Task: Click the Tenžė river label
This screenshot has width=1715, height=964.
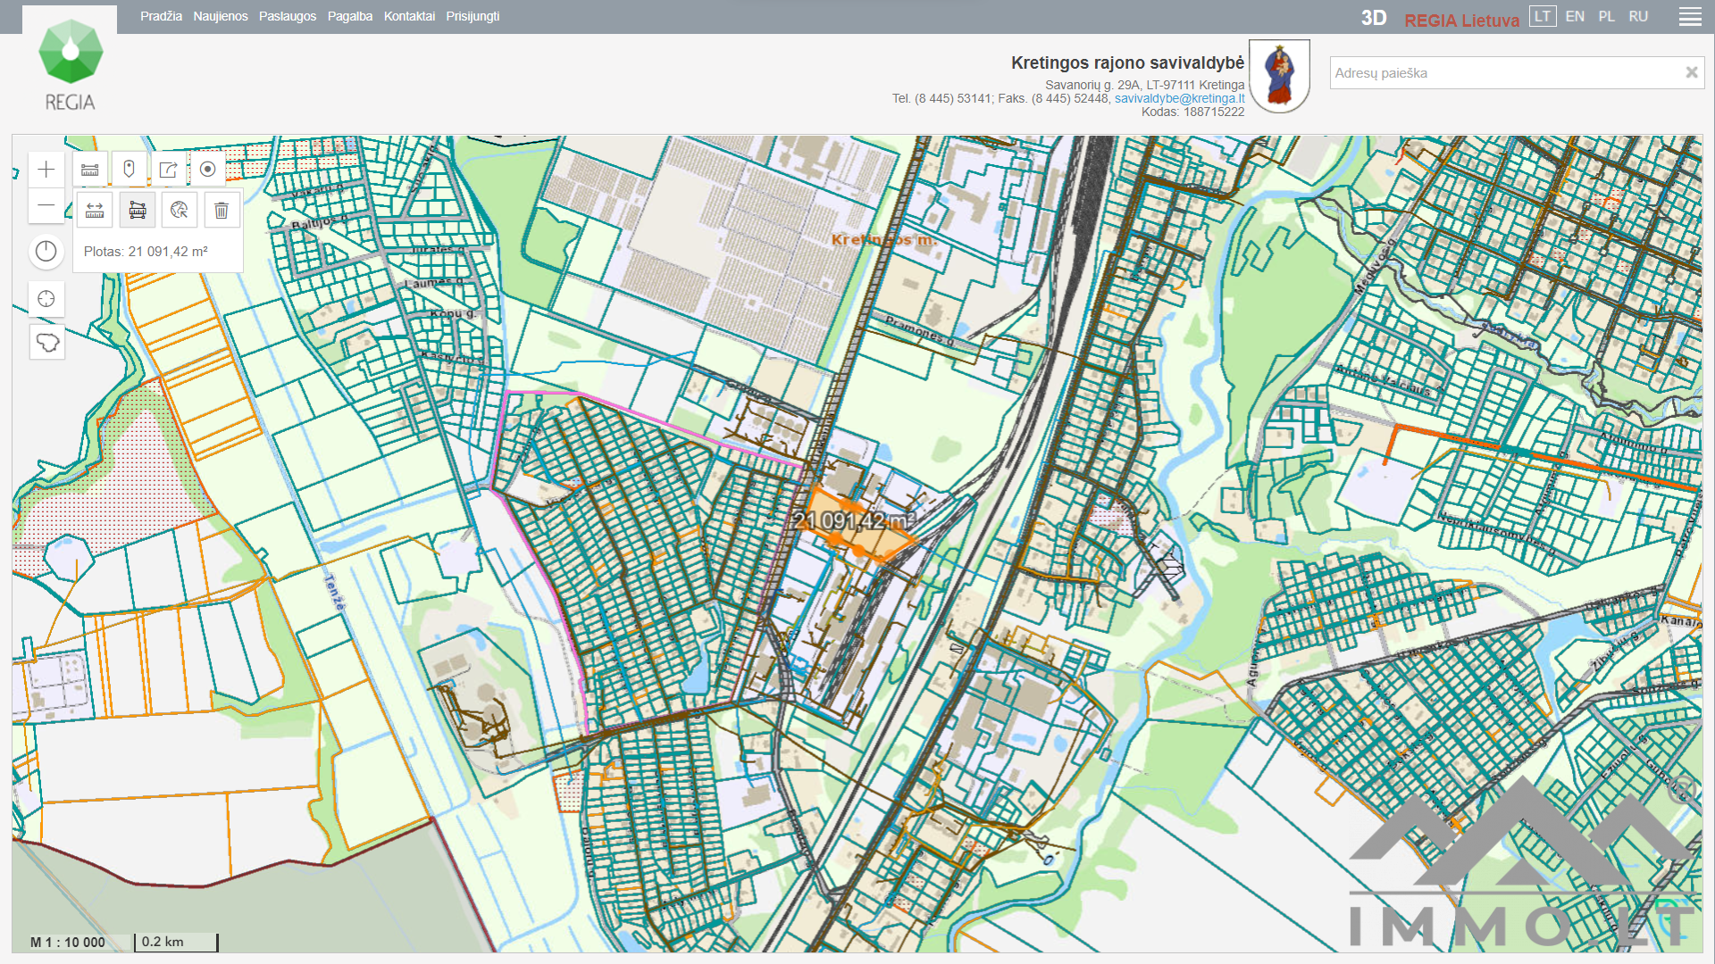Action: (334, 593)
